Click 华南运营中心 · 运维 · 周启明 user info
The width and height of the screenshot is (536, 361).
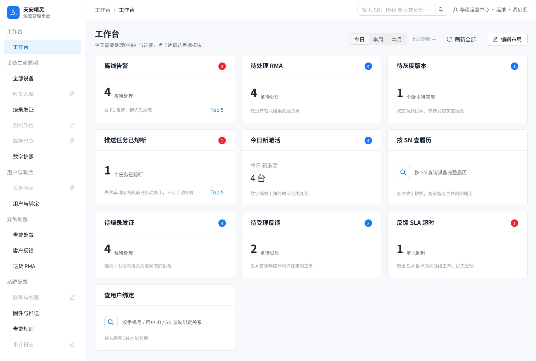pyautogui.click(x=490, y=10)
